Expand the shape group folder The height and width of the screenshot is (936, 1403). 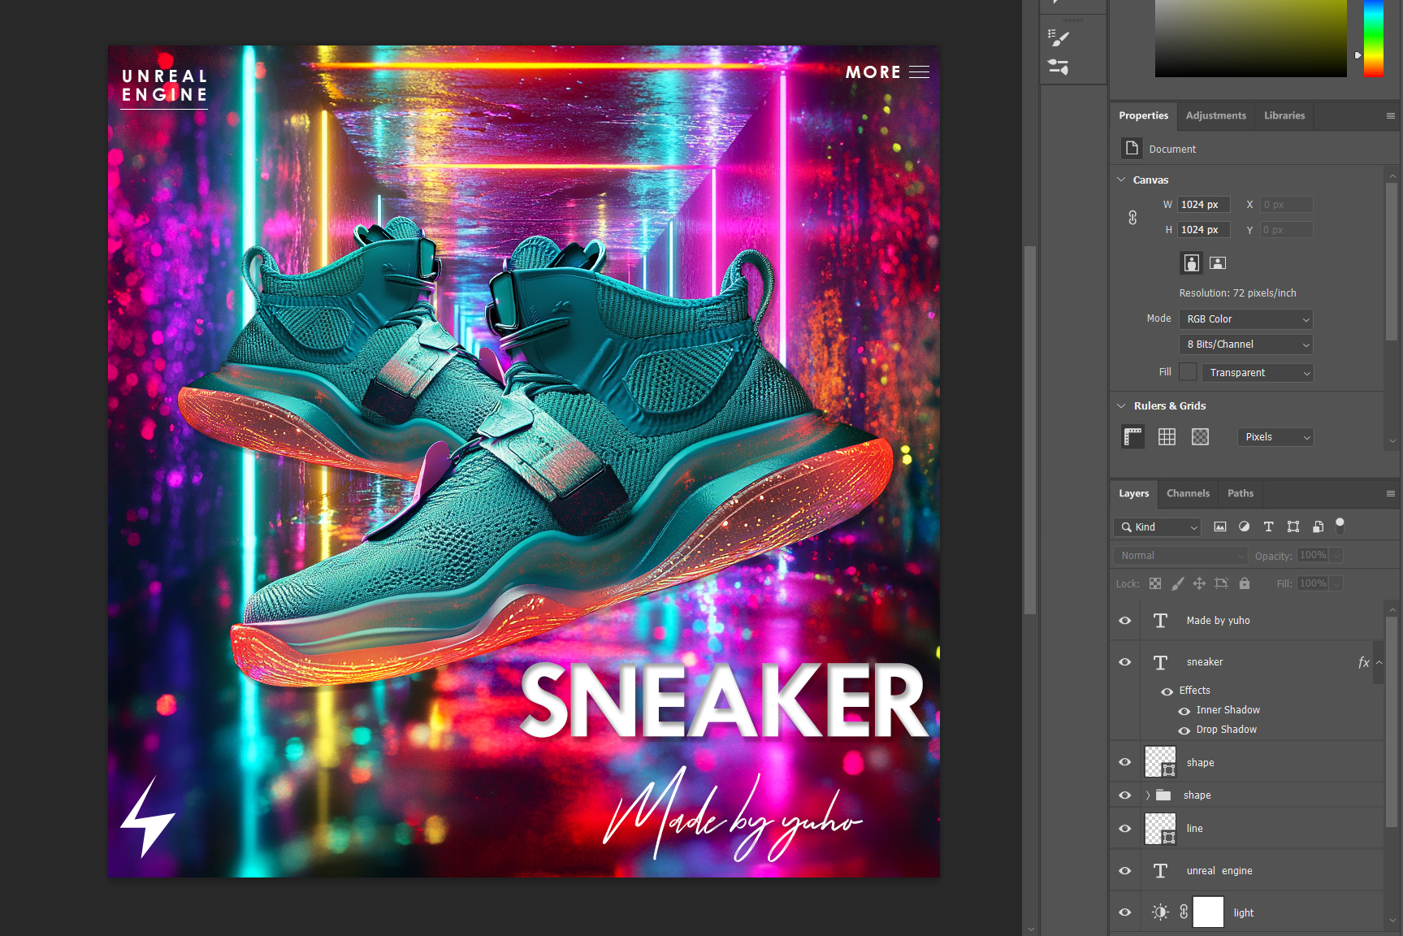(x=1147, y=795)
